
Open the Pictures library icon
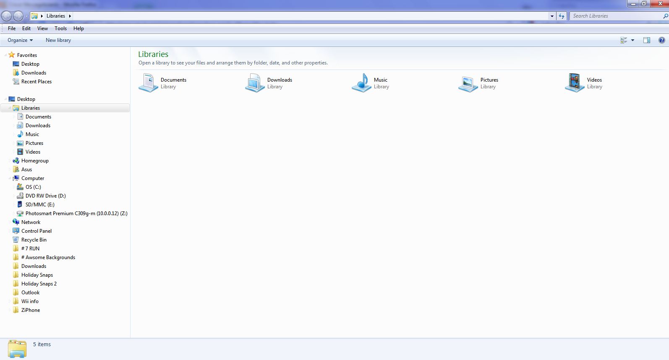[468, 83]
